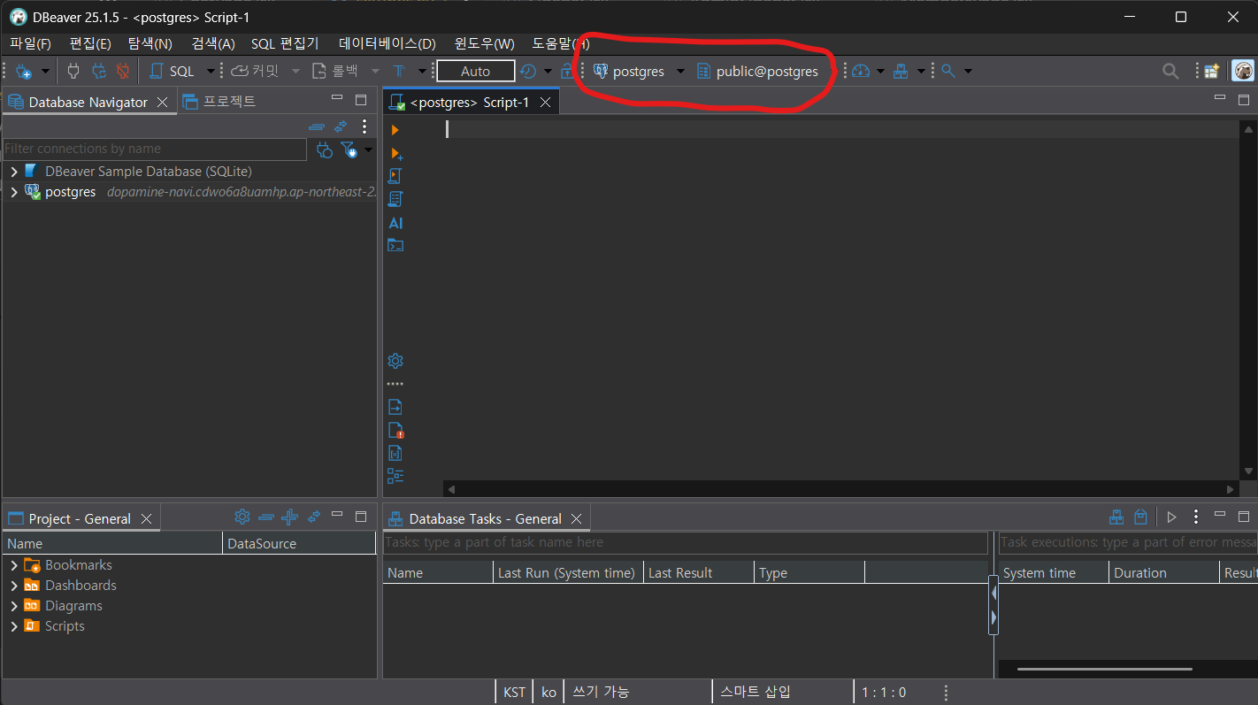Click the navigator collapse all icon
Image resolution: width=1258 pixels, height=705 pixels.
pos(317,126)
